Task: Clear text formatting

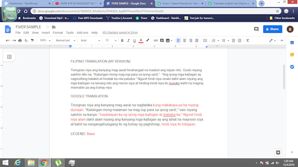Action: click(248, 40)
